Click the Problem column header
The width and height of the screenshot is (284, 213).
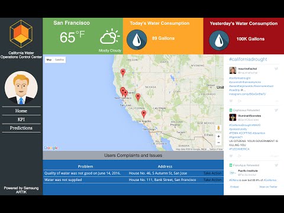tap(85, 166)
